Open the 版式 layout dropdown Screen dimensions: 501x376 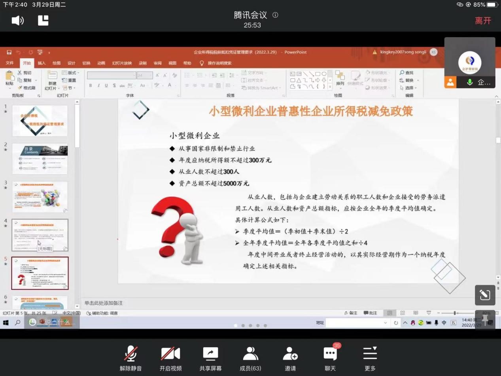coord(71,73)
